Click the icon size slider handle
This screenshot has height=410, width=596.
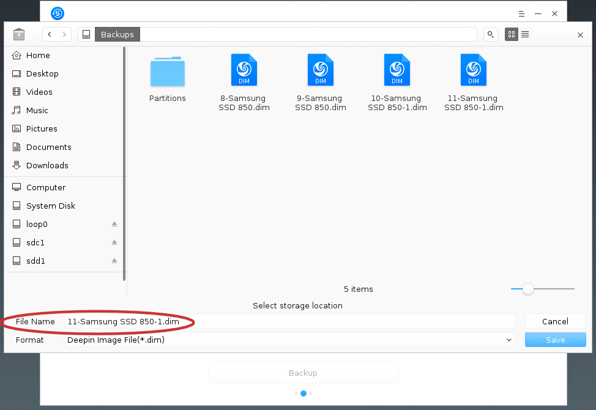527,289
